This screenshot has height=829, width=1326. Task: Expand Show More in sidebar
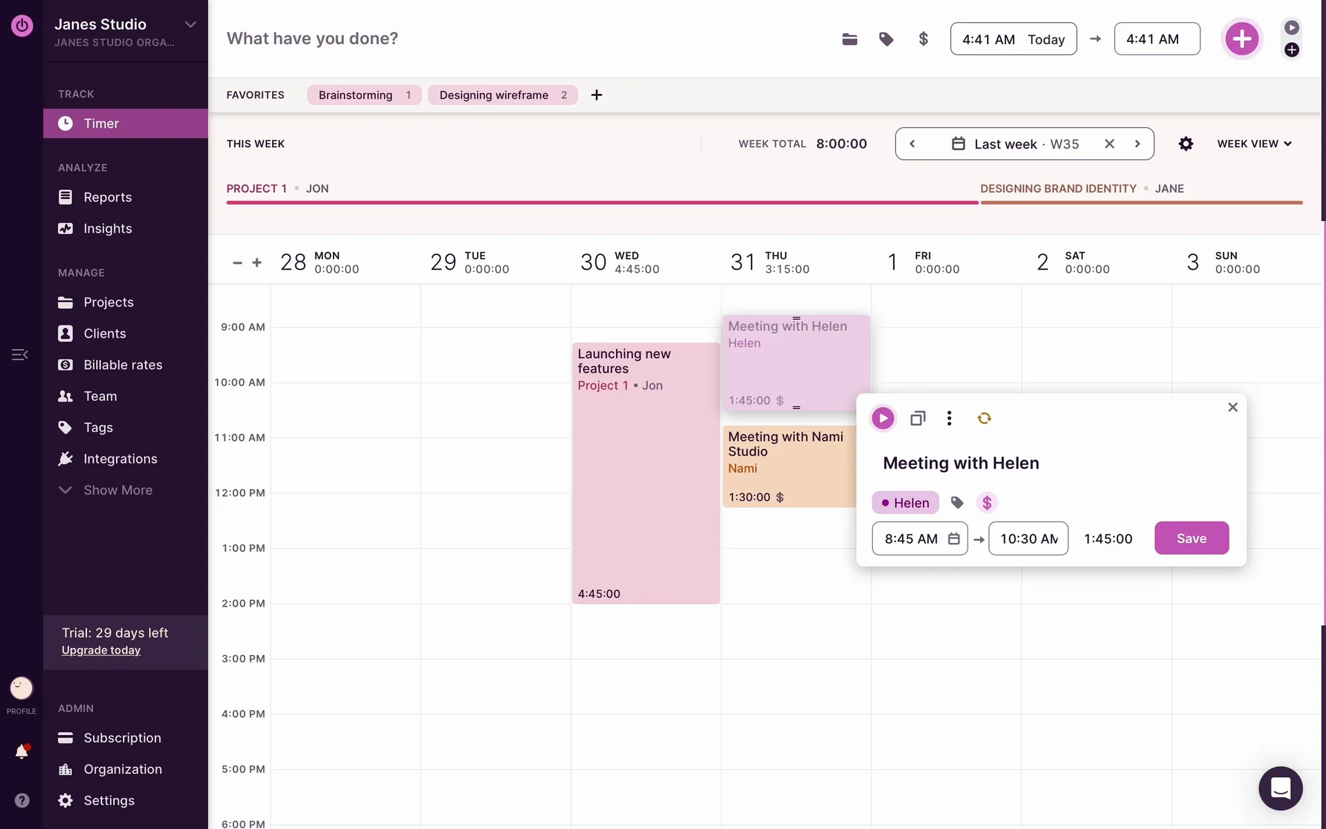[x=117, y=490]
